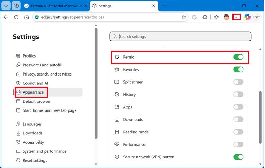Enable the Split screen toggle
The width and height of the screenshot is (265, 168).
238,82
